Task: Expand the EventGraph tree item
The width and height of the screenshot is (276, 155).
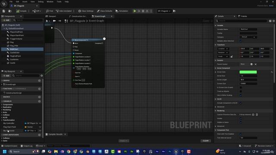Action: coord(2,84)
